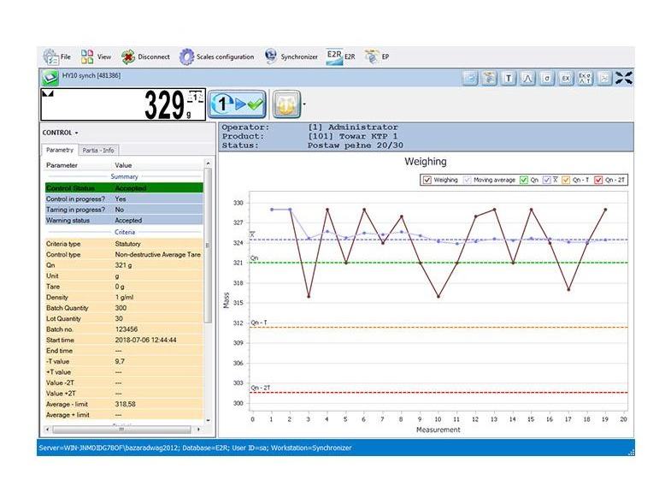This screenshot has width=671, height=504.
Task: Click the vertical scrollbar thumb in parameters
Action: click(208, 246)
